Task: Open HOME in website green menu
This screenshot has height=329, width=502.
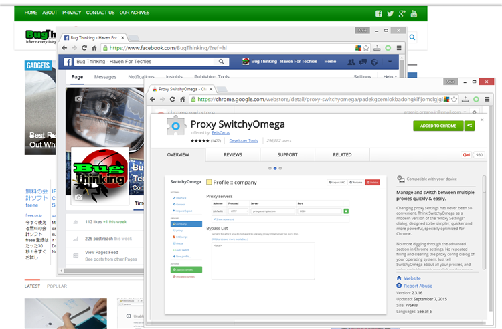Action: 31,13
